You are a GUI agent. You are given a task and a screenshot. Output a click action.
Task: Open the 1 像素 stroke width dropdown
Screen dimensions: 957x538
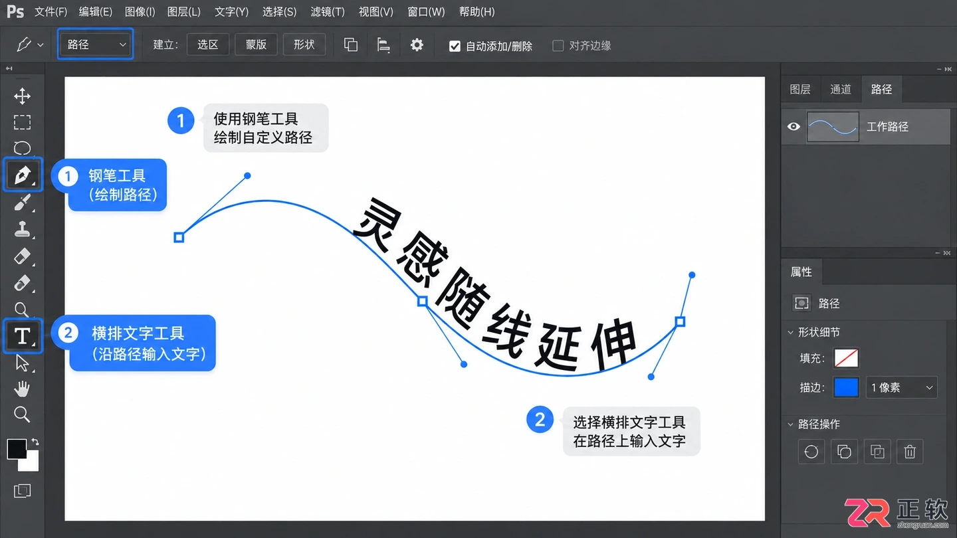pos(901,387)
